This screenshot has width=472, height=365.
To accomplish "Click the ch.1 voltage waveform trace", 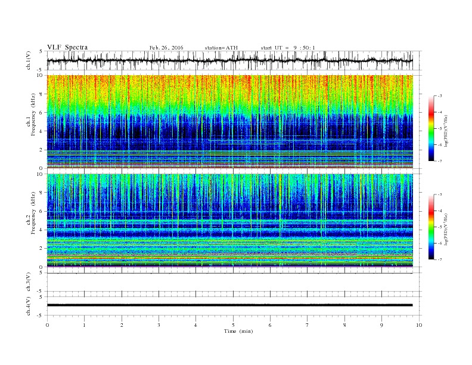I will click(229, 60).
